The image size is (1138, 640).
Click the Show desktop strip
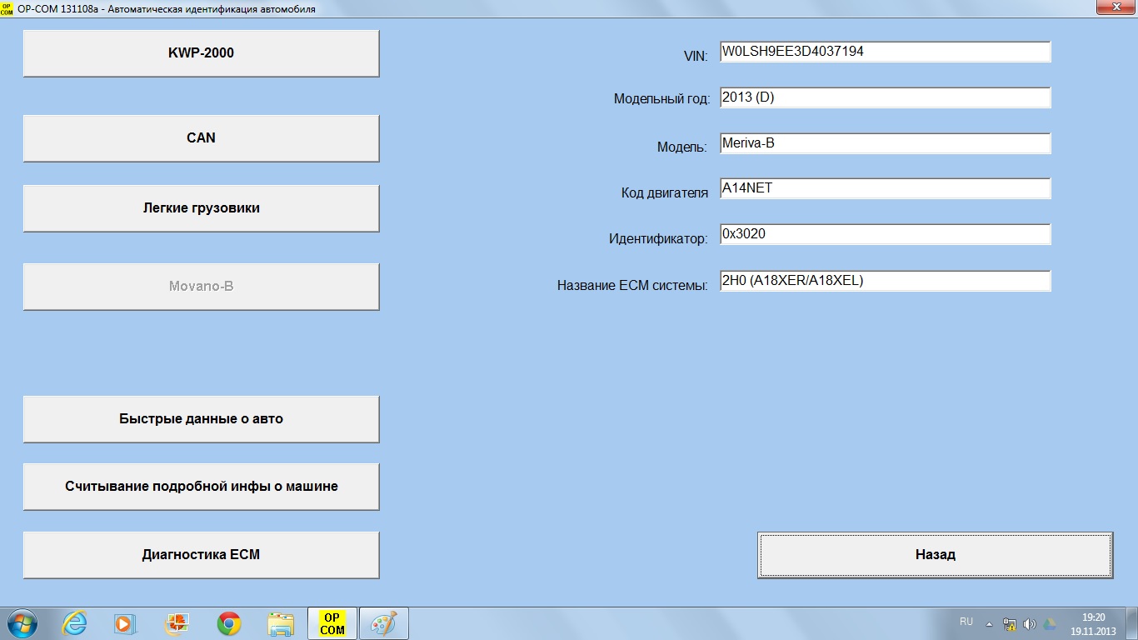(x=1131, y=623)
